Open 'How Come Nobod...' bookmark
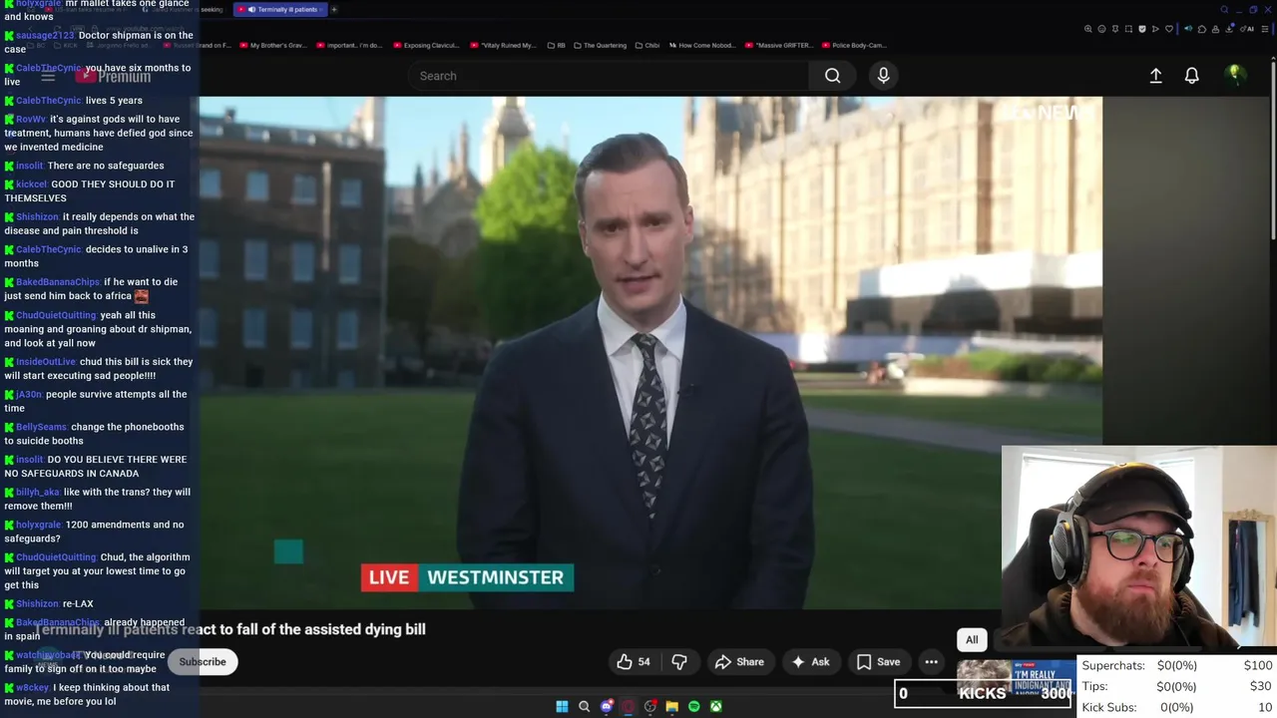1277x718 pixels. (702, 45)
